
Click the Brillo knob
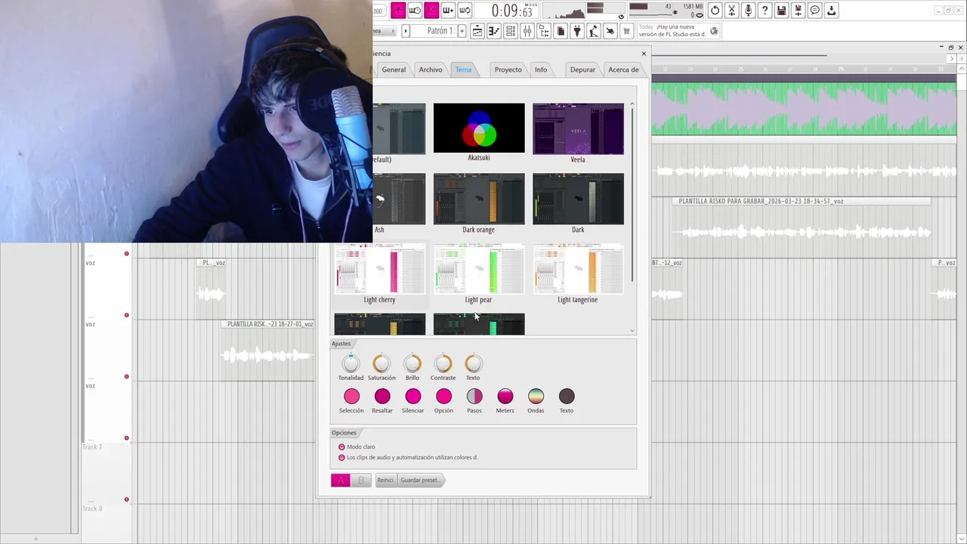412,364
